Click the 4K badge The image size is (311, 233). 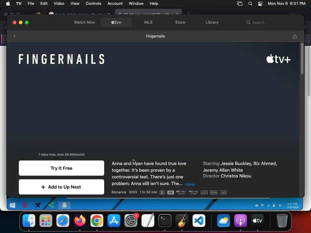coord(170,192)
